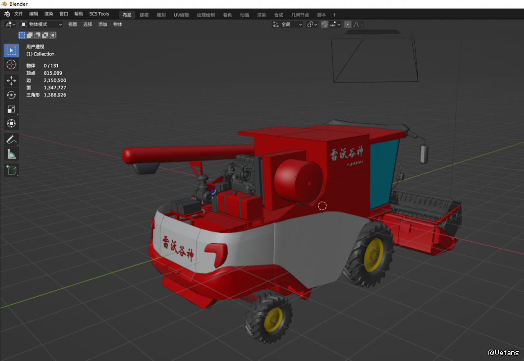Pick the Add Cube tool
The width and height of the screenshot is (524, 361).
(11, 170)
